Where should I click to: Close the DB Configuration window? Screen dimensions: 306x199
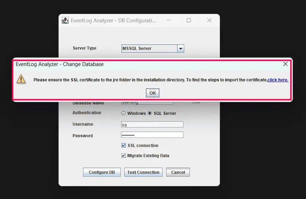[209, 20]
